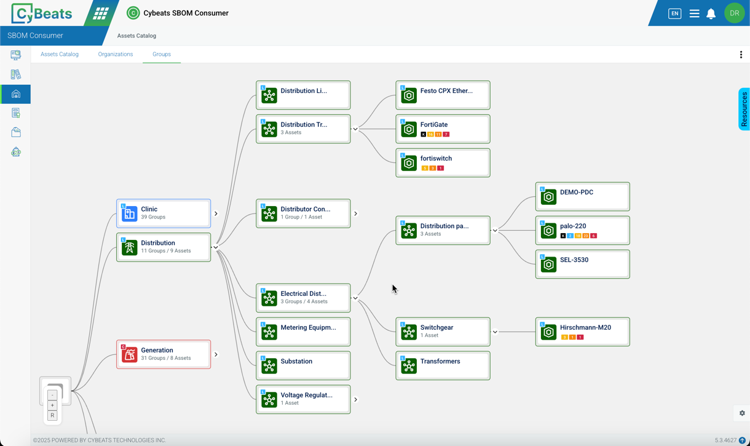This screenshot has height=446, width=750.
Task: Collapse the Switchgear node
Action: point(495,332)
